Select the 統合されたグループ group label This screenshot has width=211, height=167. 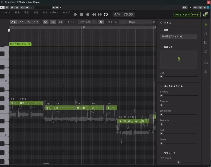[20, 44]
